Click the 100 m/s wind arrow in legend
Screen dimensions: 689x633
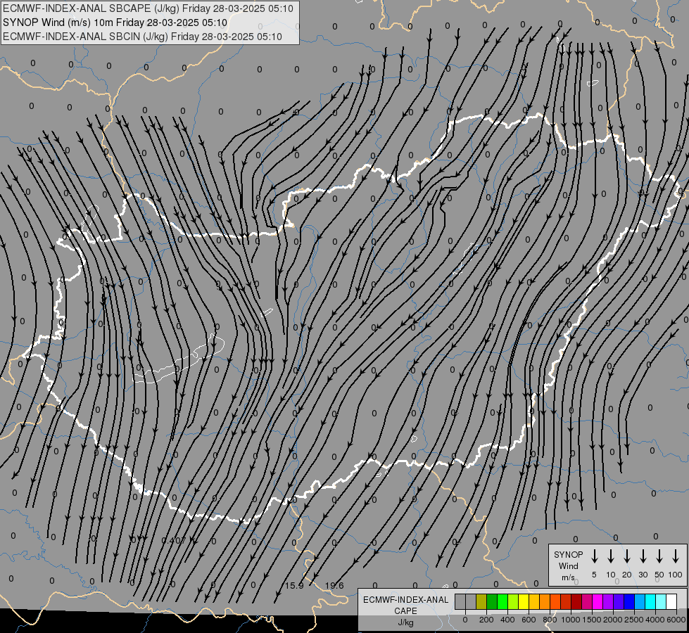tap(676, 556)
